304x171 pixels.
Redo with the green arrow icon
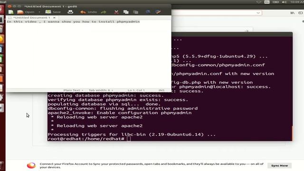pos(104,12)
